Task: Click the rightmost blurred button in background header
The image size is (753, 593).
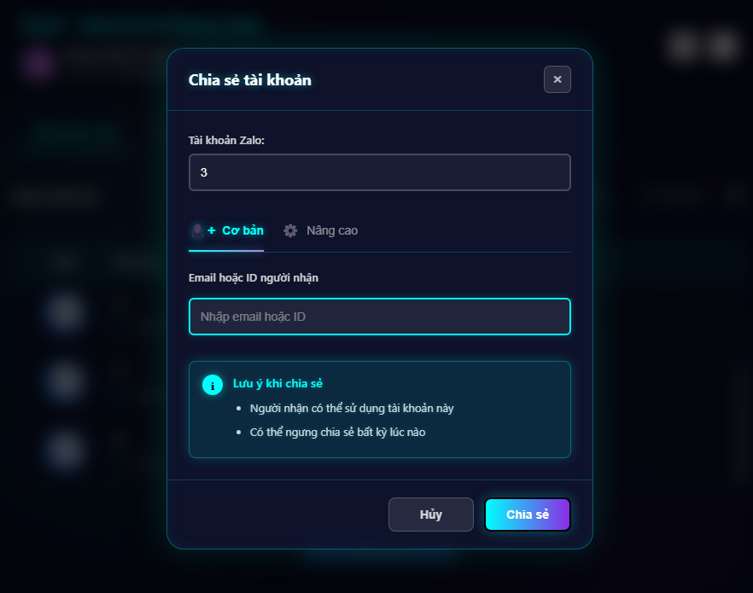Action: [724, 45]
